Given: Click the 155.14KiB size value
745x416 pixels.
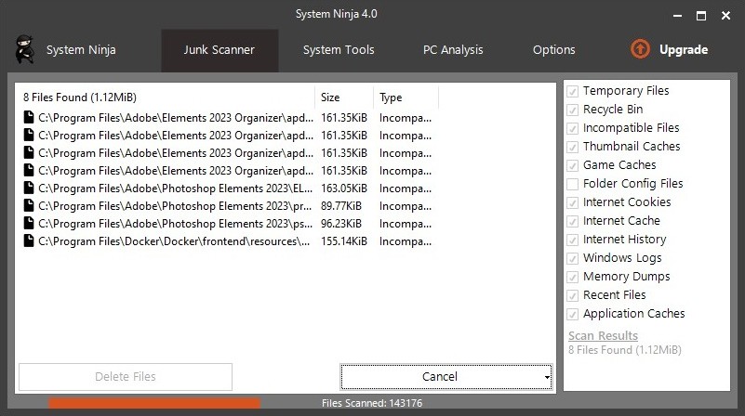Looking at the screenshot, I should 344,241.
